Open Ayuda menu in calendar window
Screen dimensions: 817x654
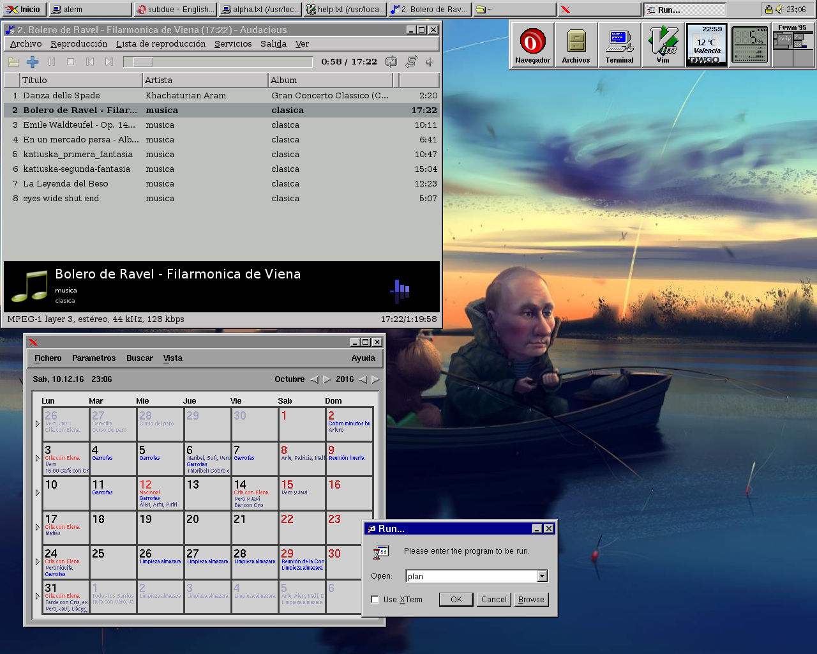click(x=363, y=358)
